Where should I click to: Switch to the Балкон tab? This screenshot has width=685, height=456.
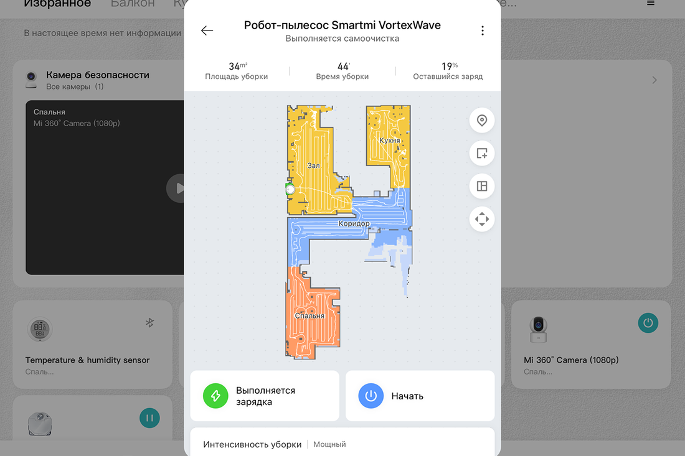tap(133, 4)
